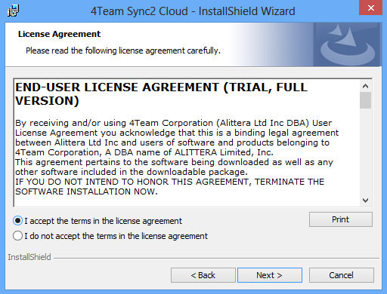Click the installer icon in the title bar
Viewport: 387px width, 294px height.
click(13, 11)
